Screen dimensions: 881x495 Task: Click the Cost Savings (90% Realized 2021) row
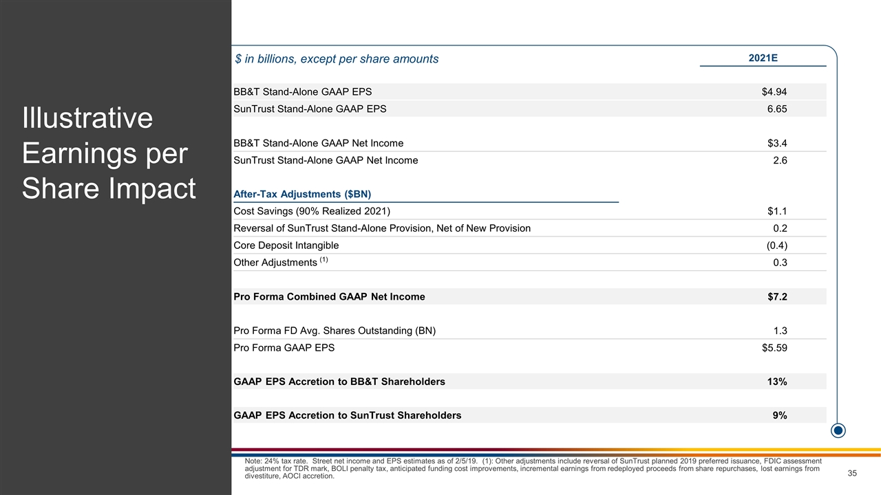pyautogui.click(x=316, y=211)
